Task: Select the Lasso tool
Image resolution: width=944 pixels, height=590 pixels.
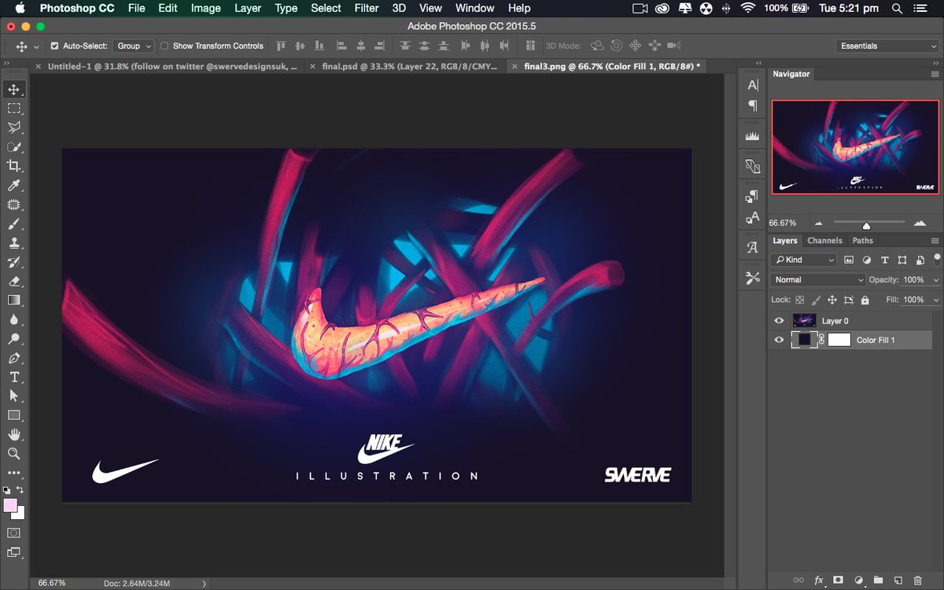Action: [14, 127]
